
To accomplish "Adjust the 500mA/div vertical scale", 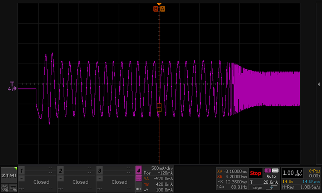I will click(162, 168).
